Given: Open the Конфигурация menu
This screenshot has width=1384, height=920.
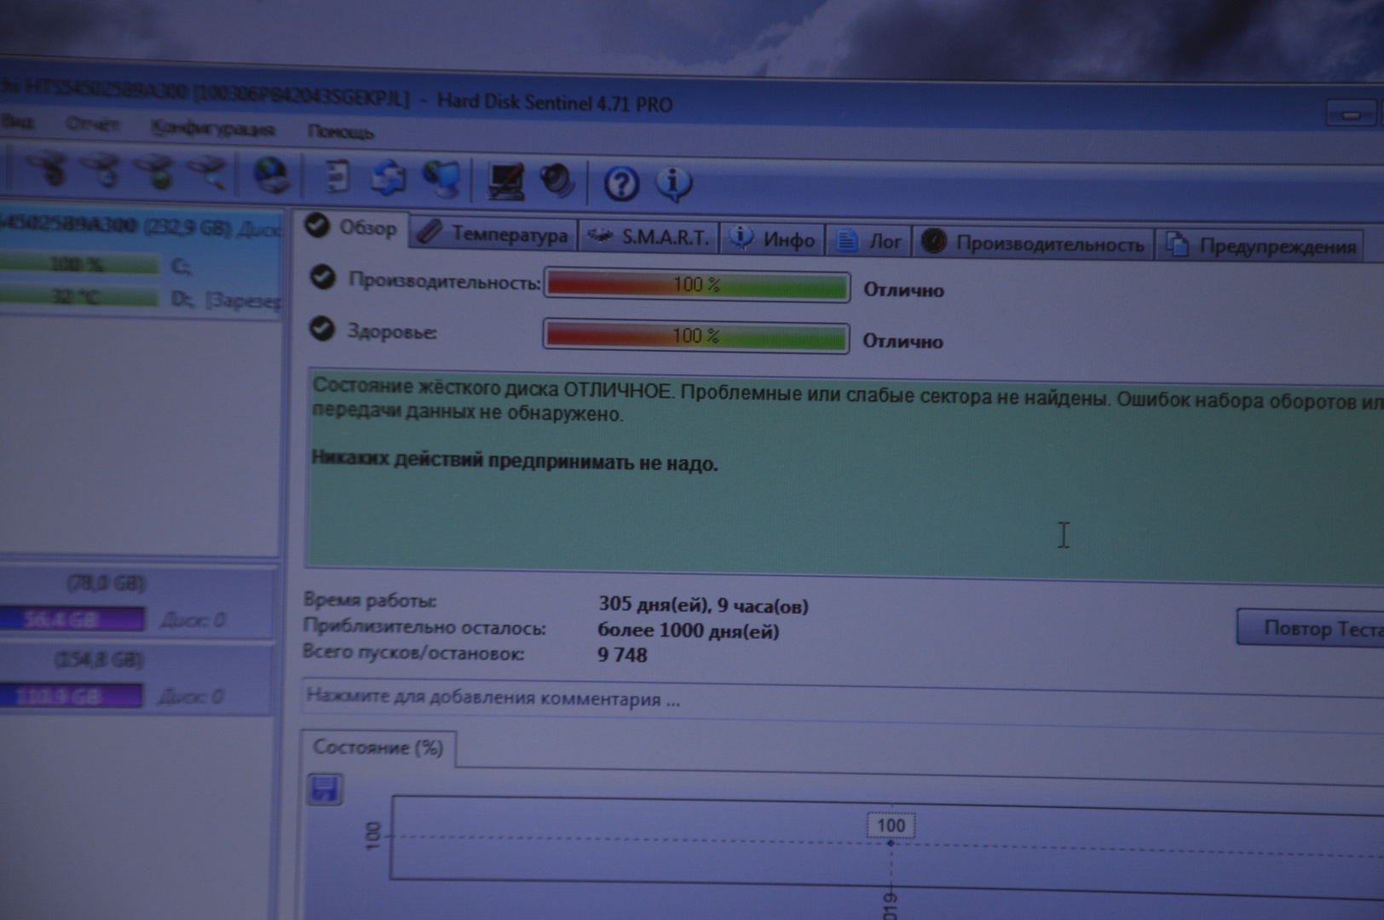Looking at the screenshot, I should pyautogui.click(x=212, y=129).
